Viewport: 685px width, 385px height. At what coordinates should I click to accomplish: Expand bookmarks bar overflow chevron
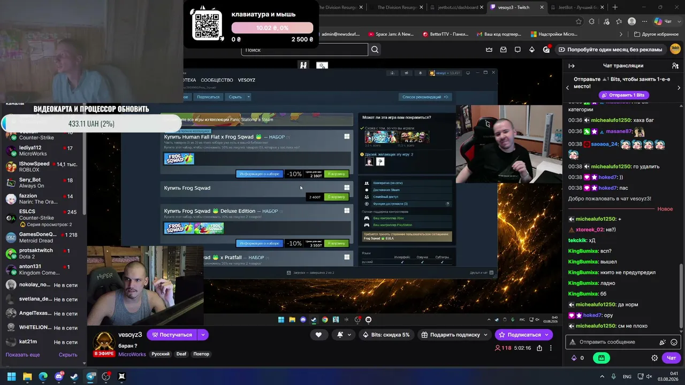point(621,34)
